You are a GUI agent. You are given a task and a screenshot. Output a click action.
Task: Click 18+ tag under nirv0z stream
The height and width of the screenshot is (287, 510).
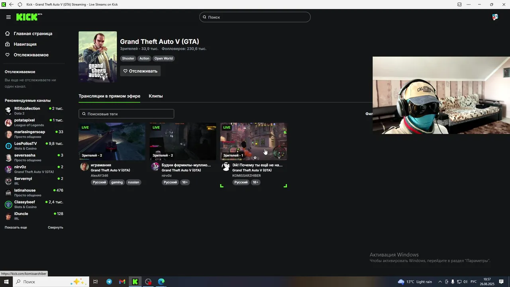click(185, 183)
